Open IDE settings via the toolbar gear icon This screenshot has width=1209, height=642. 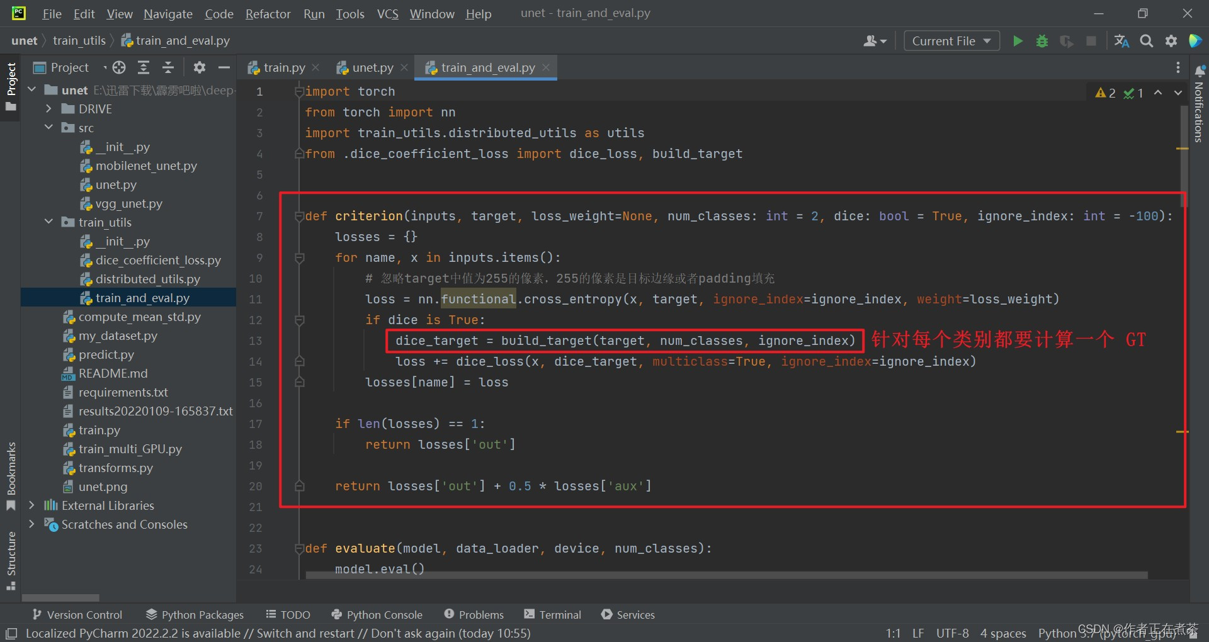coord(1171,40)
